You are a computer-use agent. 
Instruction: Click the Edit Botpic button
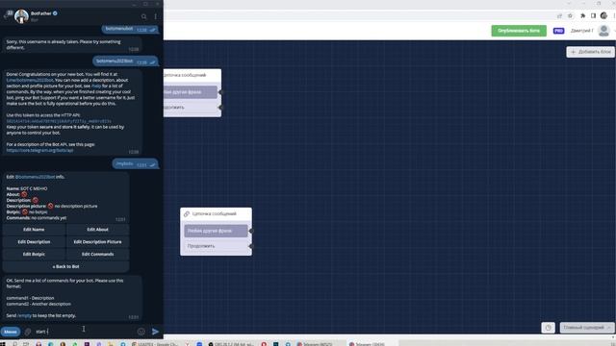click(x=34, y=254)
